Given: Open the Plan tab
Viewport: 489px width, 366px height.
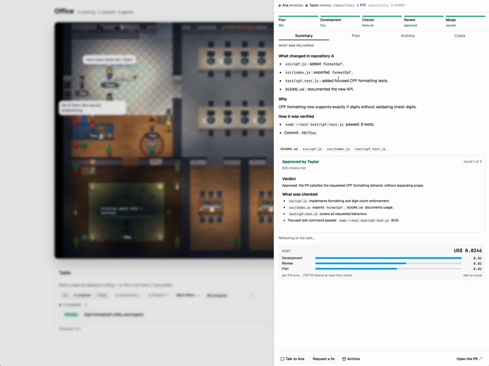Looking at the screenshot, I should tap(356, 36).
